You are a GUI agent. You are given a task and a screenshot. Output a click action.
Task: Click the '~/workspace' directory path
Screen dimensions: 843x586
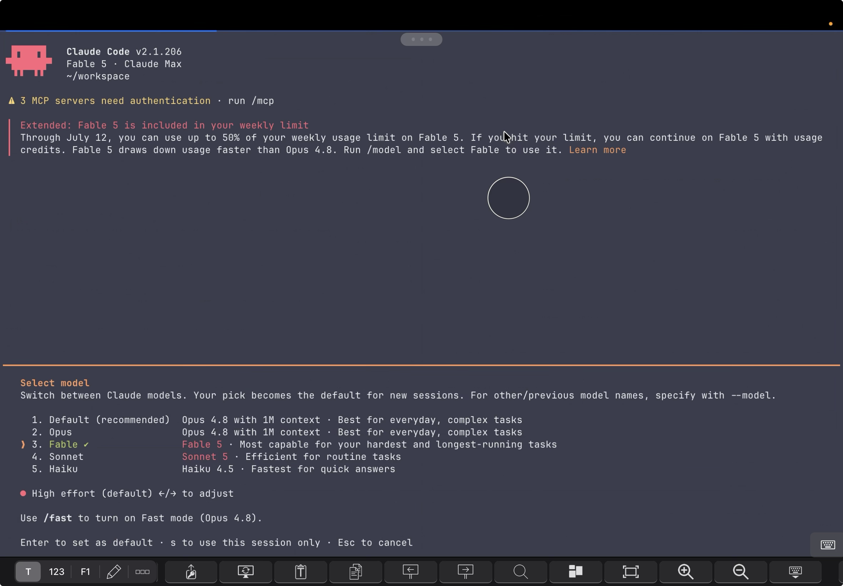(98, 76)
